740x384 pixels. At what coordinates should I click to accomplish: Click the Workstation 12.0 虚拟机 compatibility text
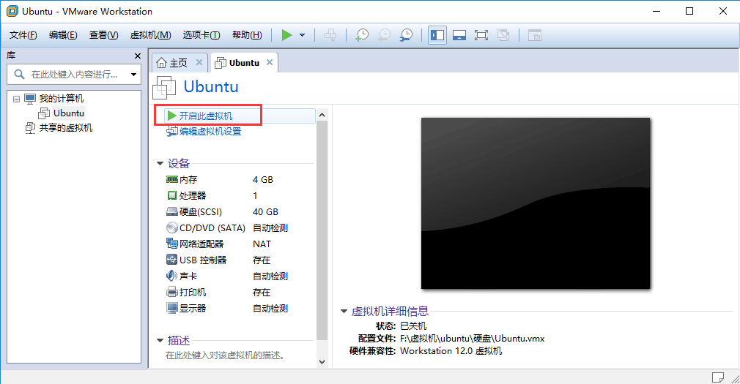(451, 351)
